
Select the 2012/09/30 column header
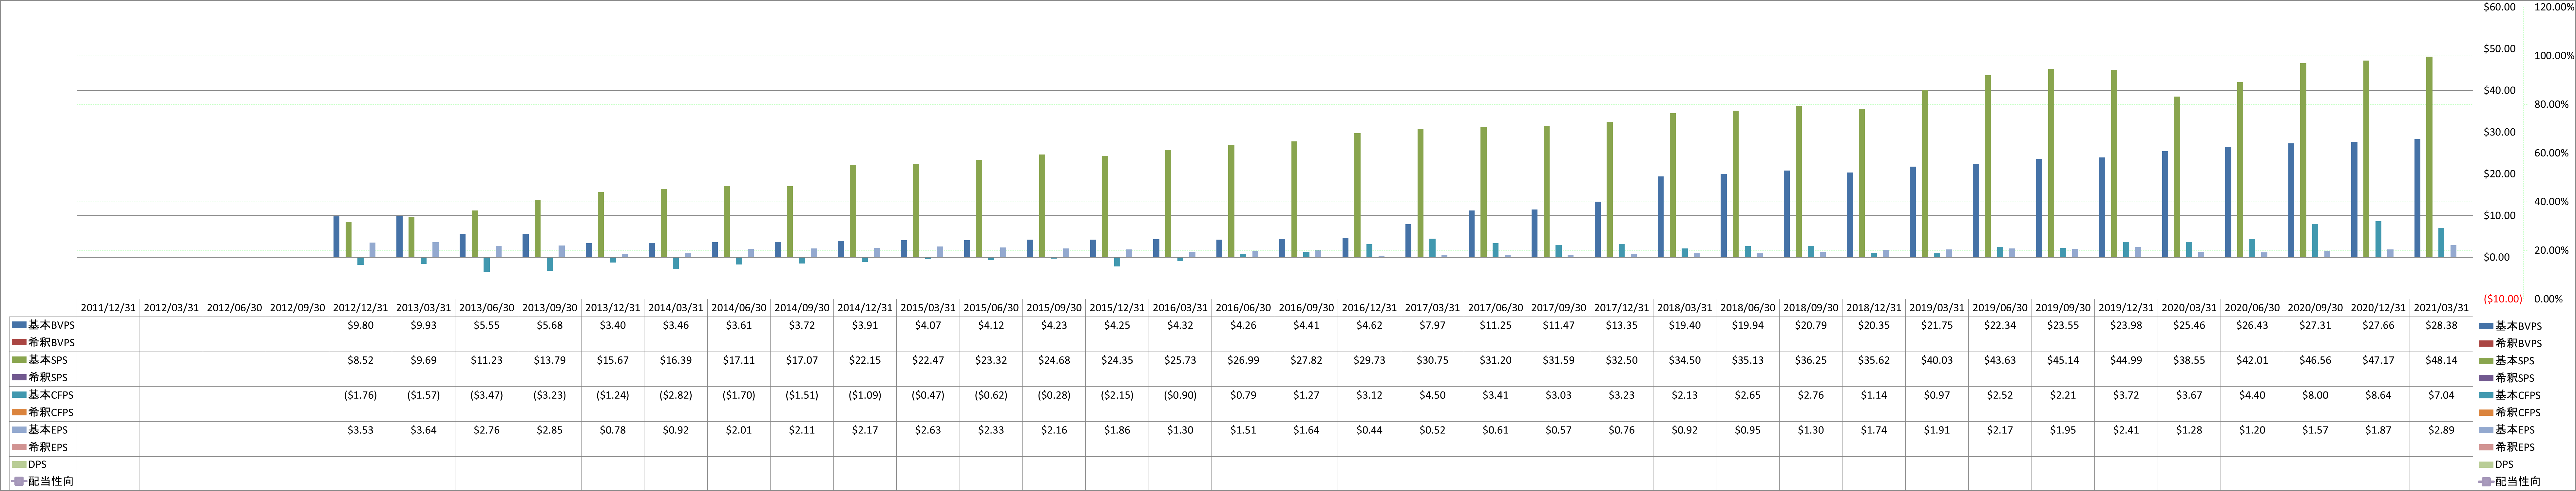point(297,308)
